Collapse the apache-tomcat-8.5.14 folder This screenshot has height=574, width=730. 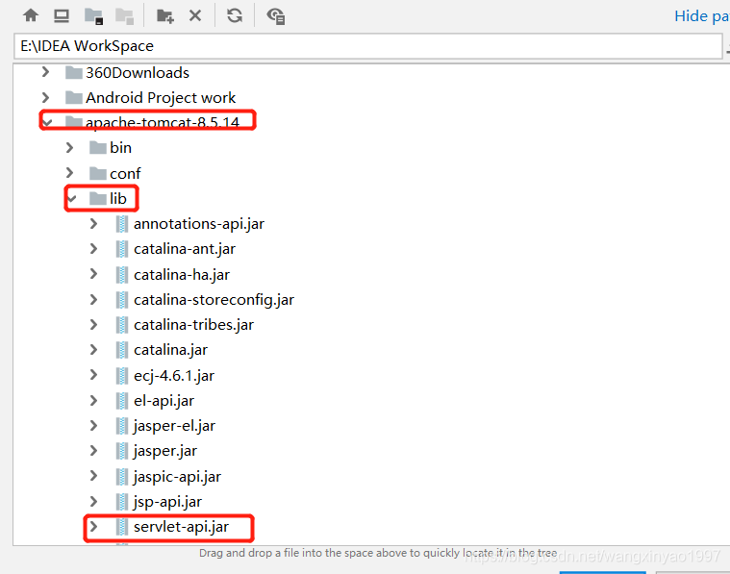[x=47, y=122]
